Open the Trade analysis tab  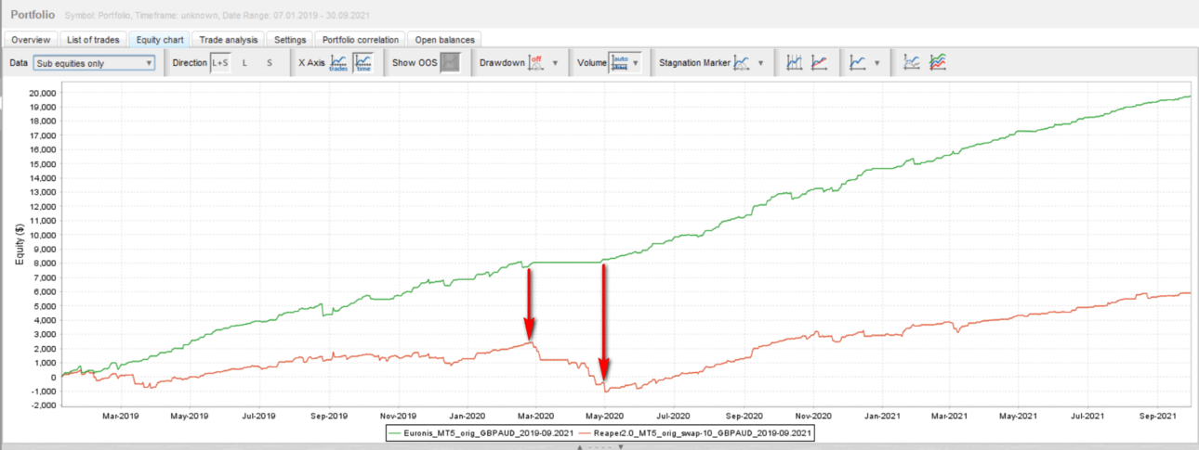click(x=230, y=40)
